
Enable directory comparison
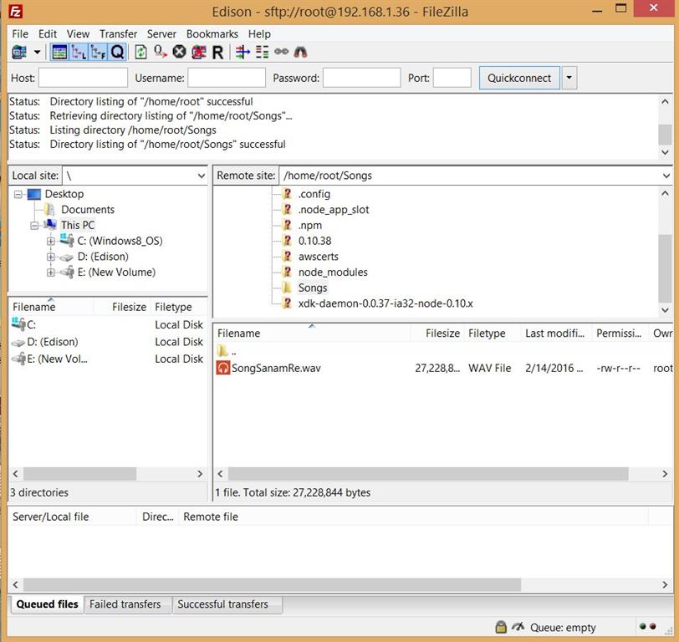(x=262, y=52)
